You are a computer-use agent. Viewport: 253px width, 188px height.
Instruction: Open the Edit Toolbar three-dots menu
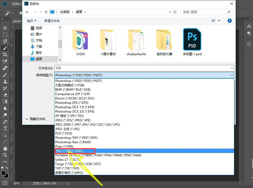click(5, 162)
